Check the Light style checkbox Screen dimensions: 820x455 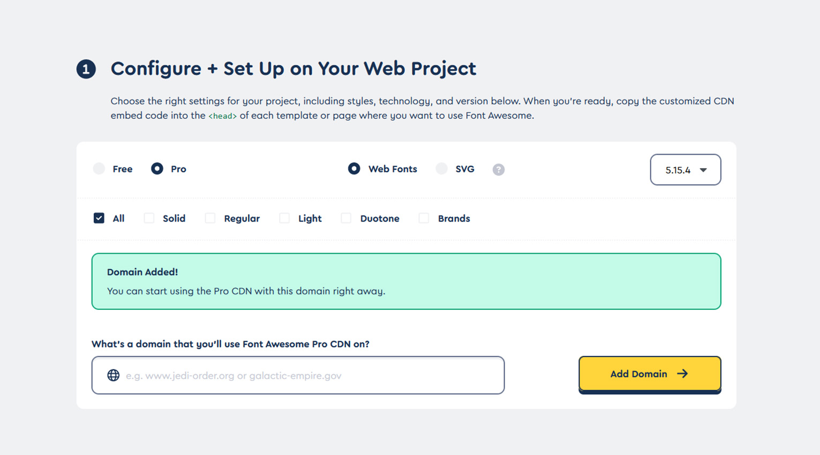pyautogui.click(x=284, y=218)
